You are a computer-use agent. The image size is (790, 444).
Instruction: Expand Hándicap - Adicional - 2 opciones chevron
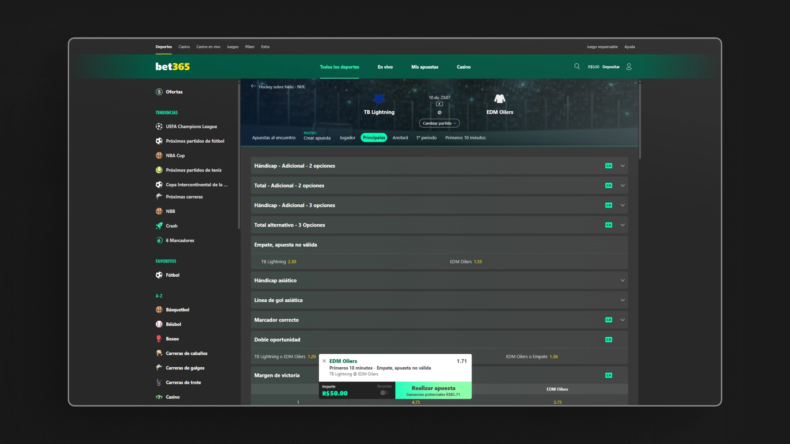(x=623, y=166)
